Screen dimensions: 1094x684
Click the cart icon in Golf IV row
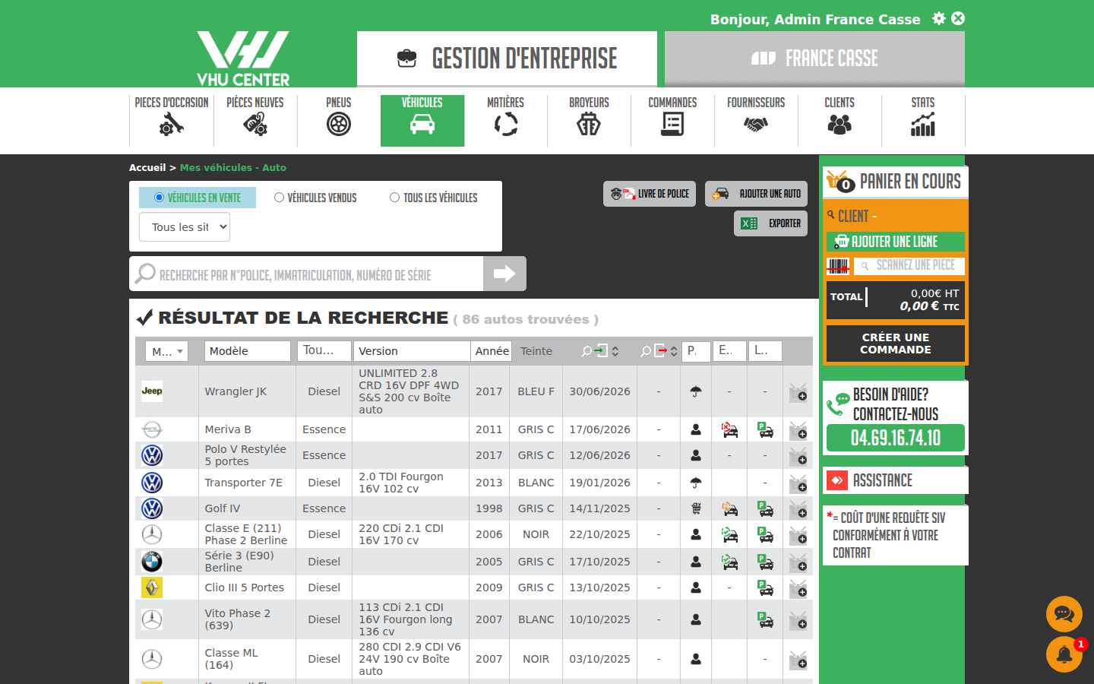click(x=696, y=508)
